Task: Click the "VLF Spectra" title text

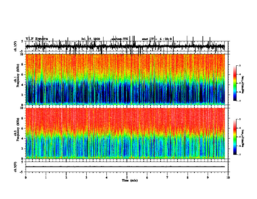Action: (37, 39)
